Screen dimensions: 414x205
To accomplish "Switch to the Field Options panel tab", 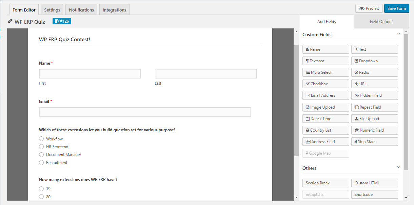I will tap(381, 22).
